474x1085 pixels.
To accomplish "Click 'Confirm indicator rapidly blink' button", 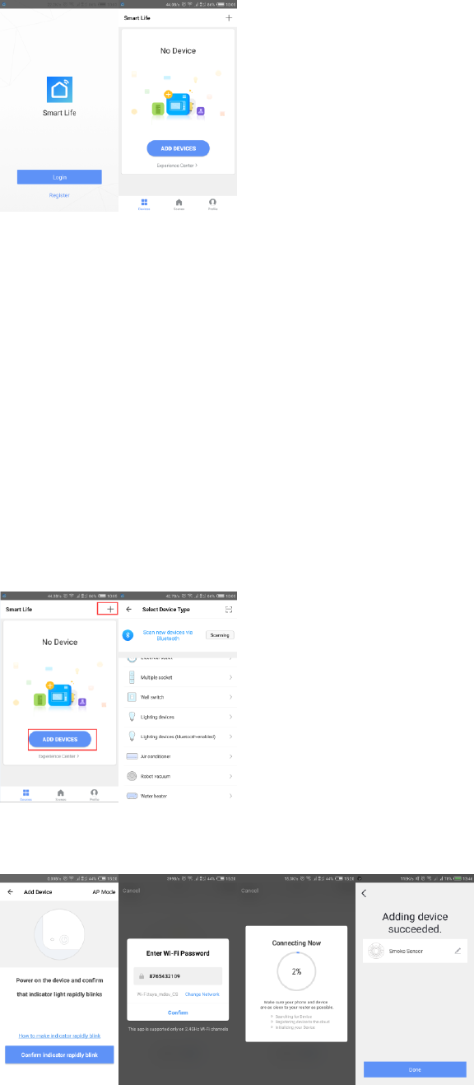I will point(59,1054).
